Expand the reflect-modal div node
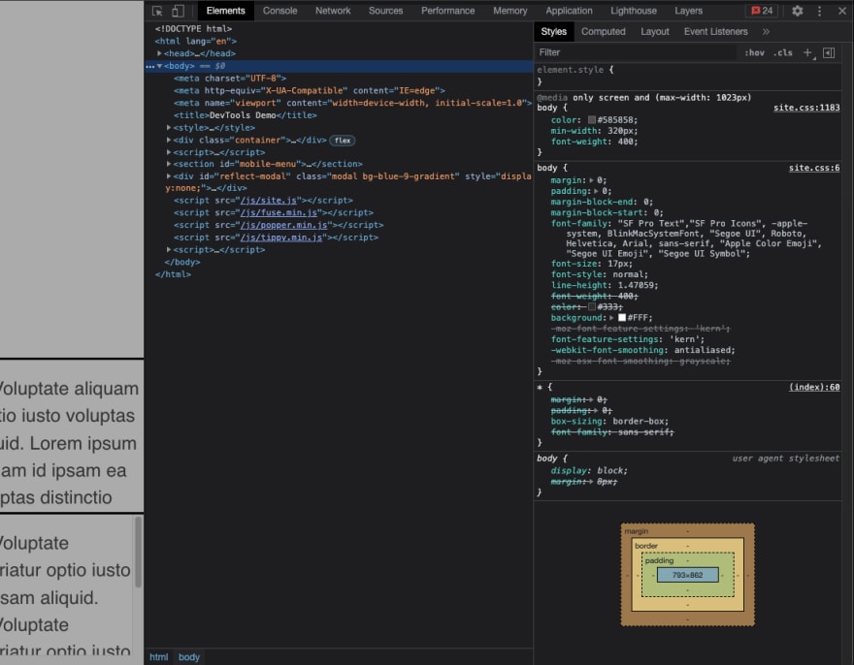854x665 pixels. click(169, 176)
